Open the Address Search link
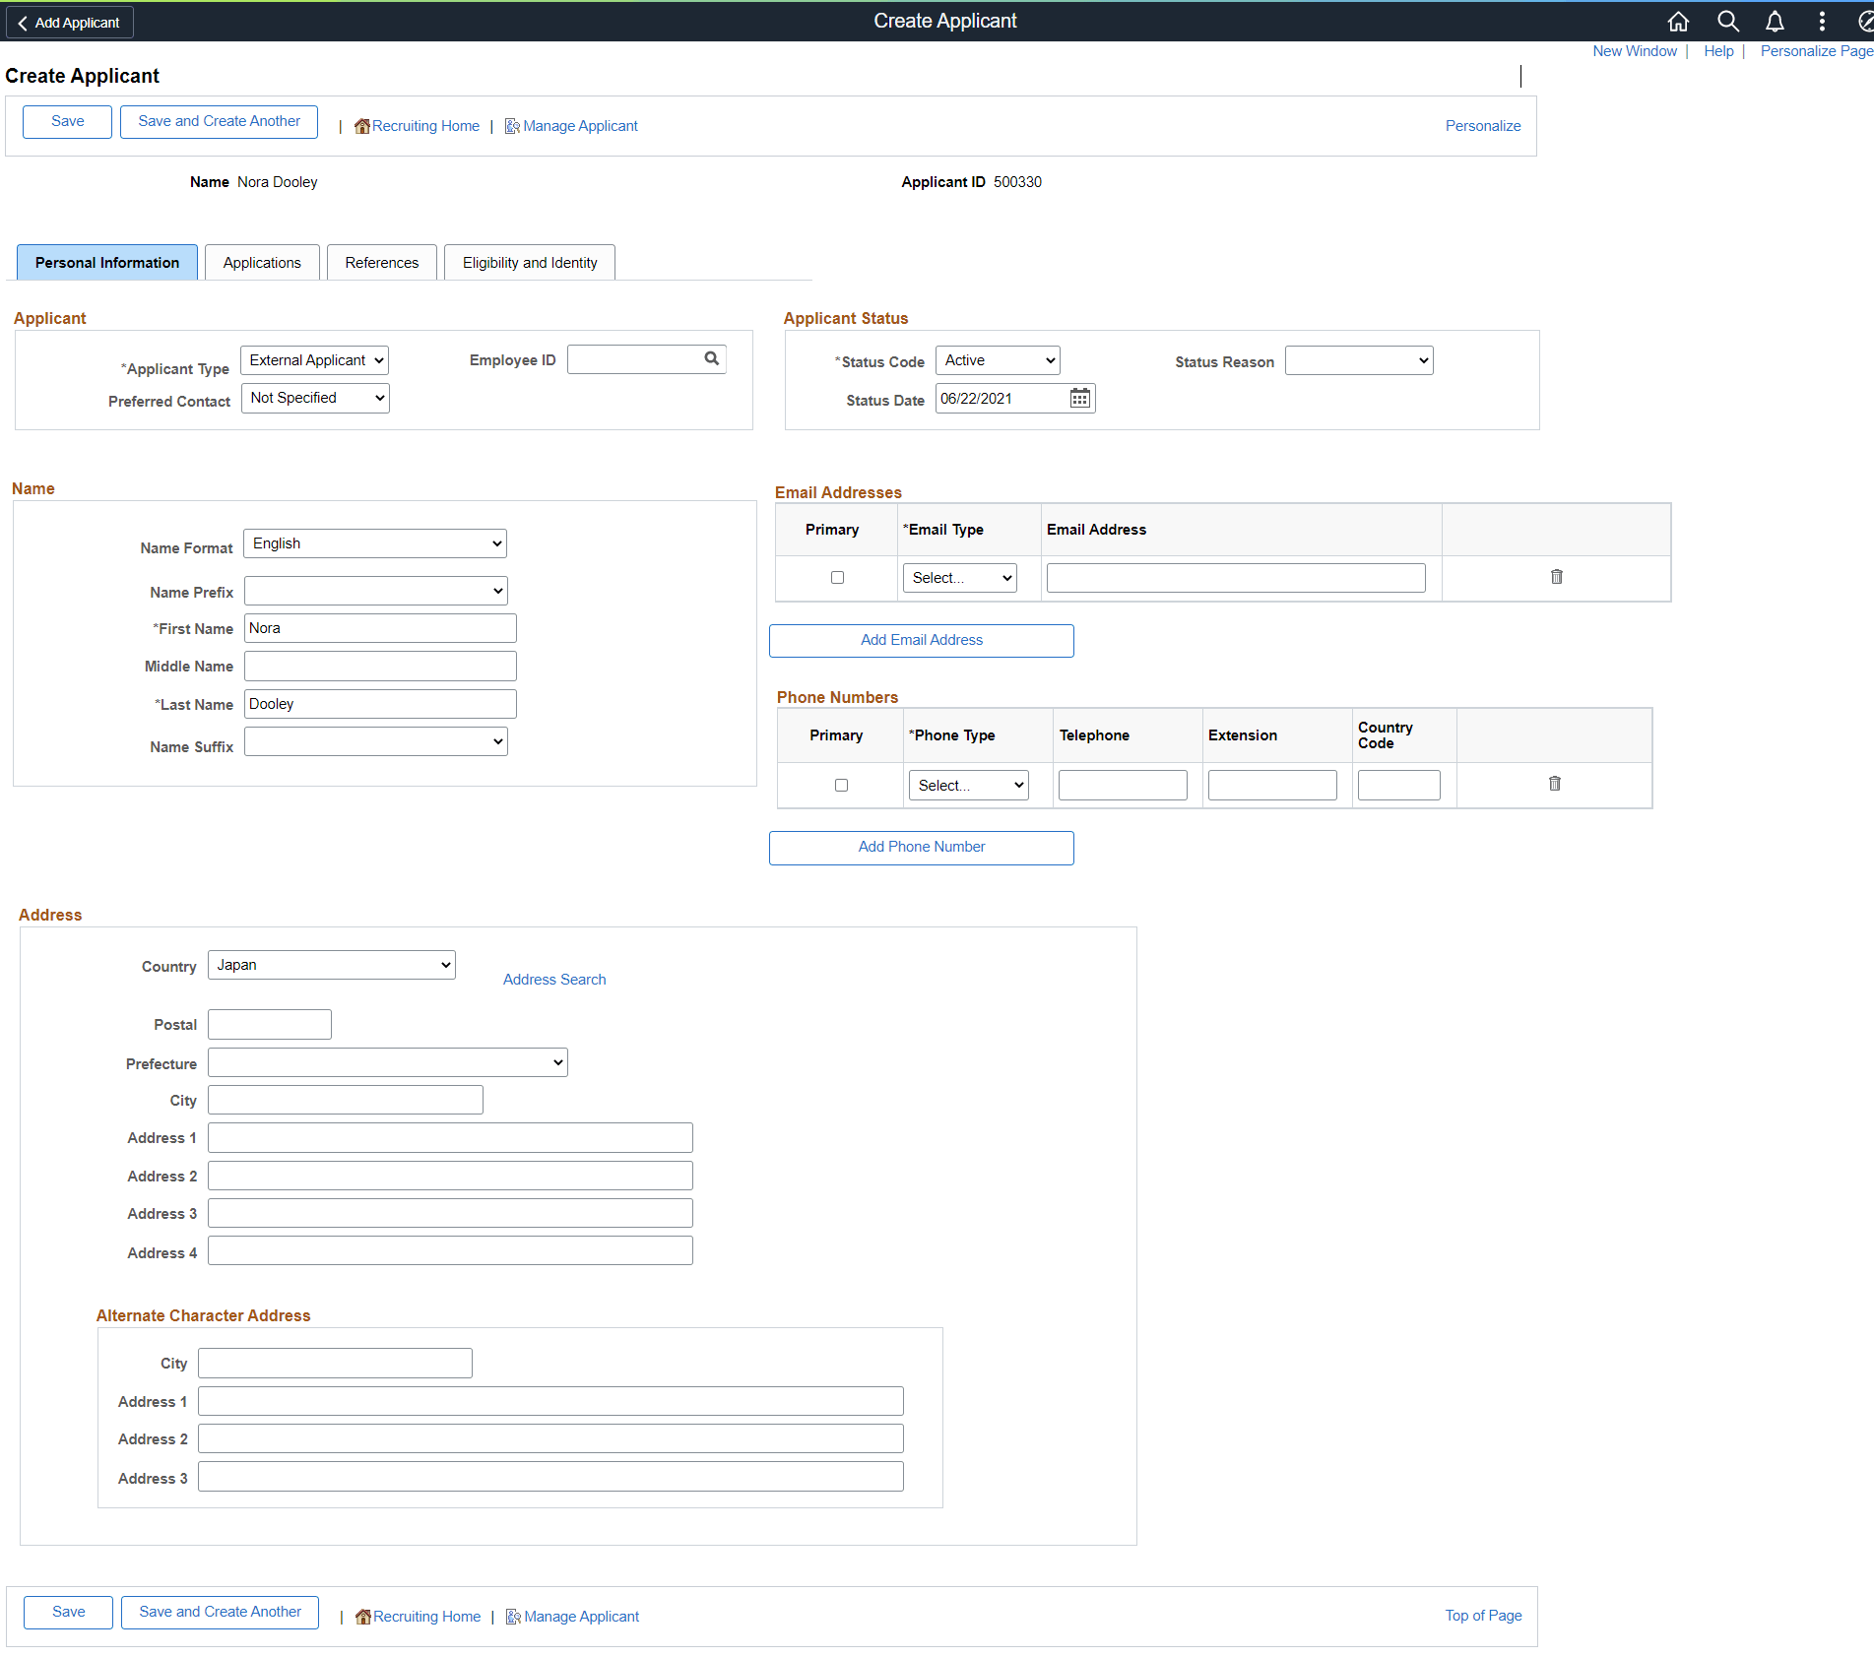The image size is (1874, 1657). click(x=553, y=979)
